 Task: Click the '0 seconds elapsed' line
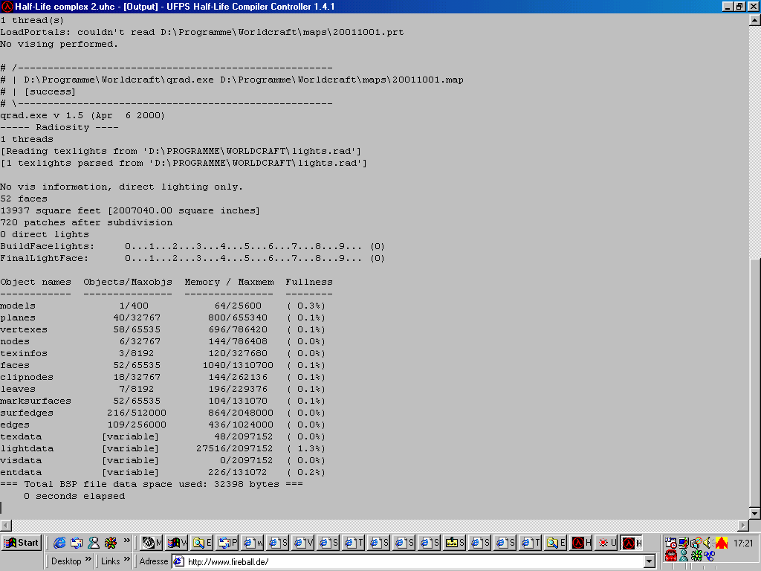(74, 496)
